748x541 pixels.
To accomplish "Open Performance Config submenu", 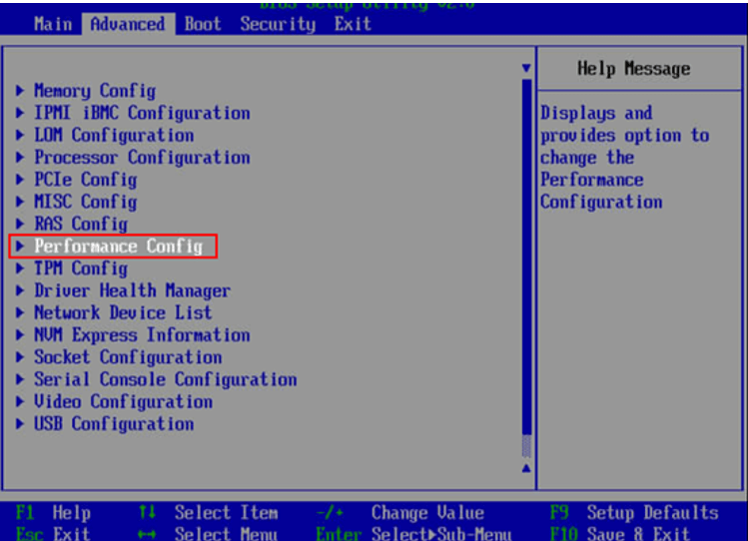I will 118,247.
